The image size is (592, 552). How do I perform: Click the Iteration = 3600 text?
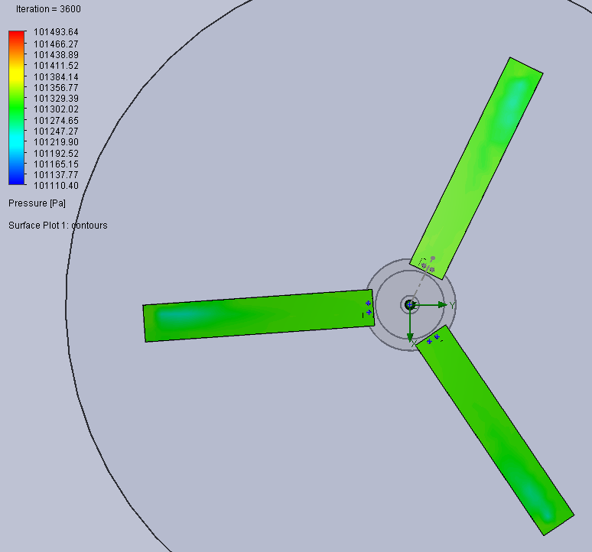tap(48, 9)
